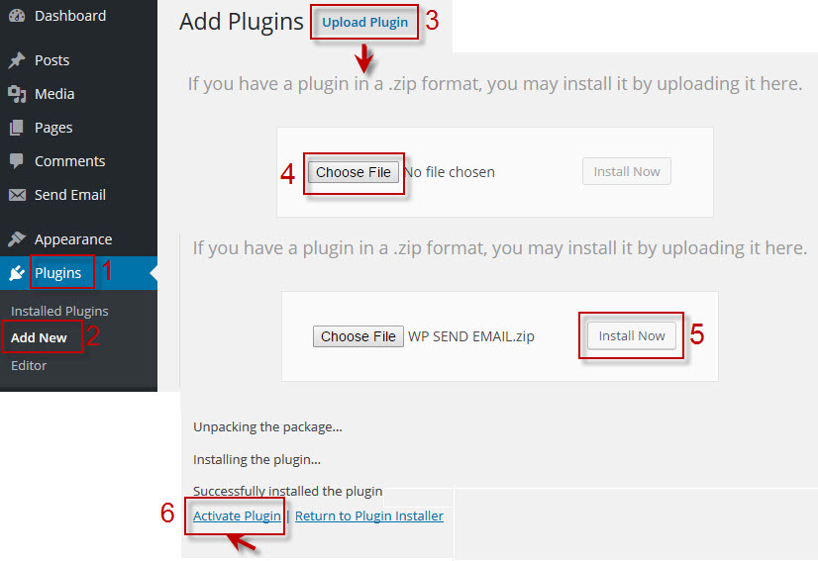Click the Send Email envelope icon

17,195
